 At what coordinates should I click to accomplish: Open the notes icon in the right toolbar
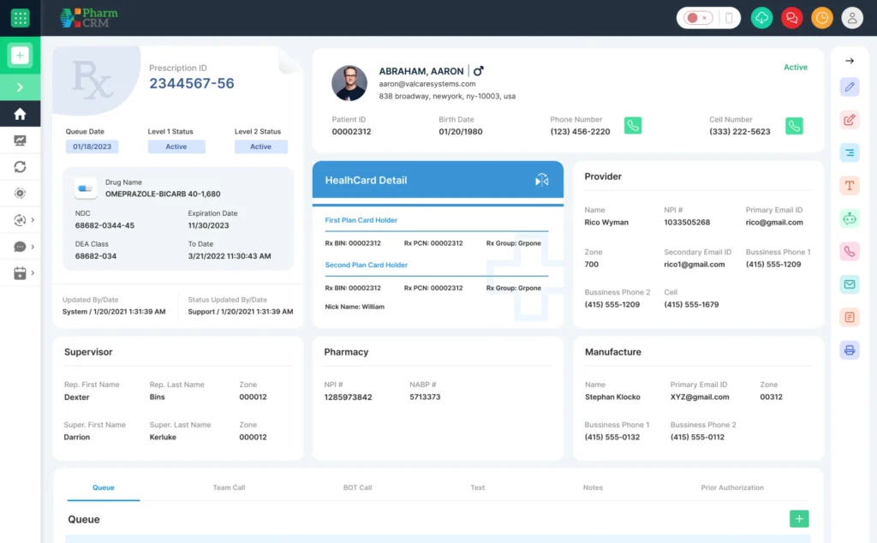click(x=849, y=317)
